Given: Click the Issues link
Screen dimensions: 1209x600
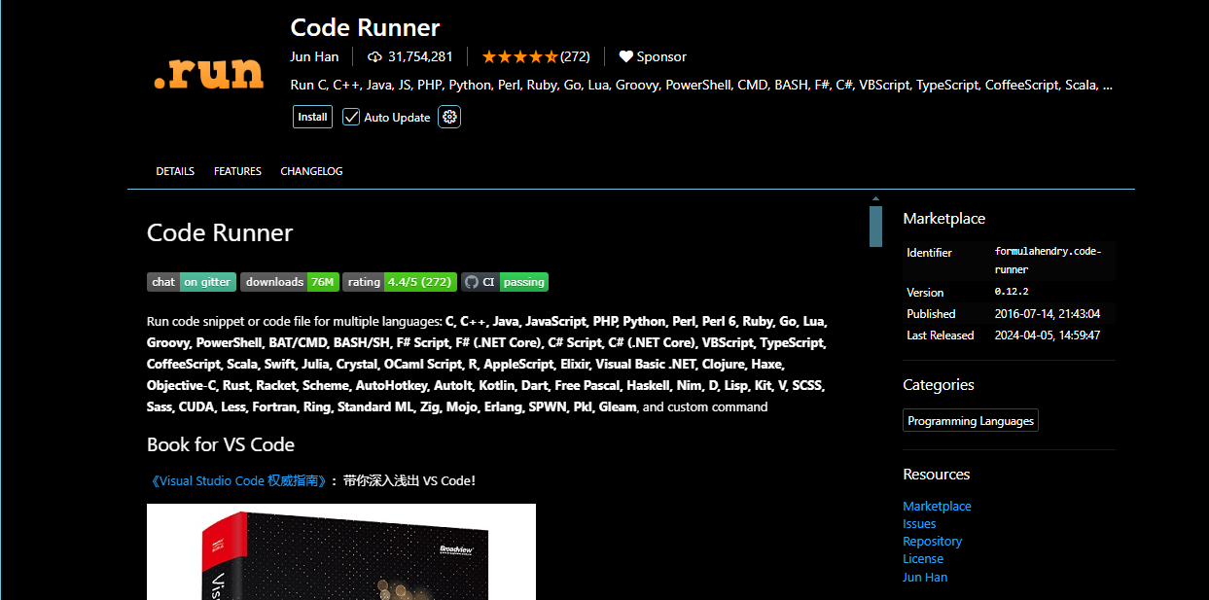Looking at the screenshot, I should [x=918, y=523].
